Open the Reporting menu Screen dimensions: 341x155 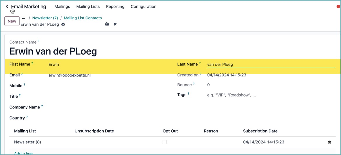115,6
